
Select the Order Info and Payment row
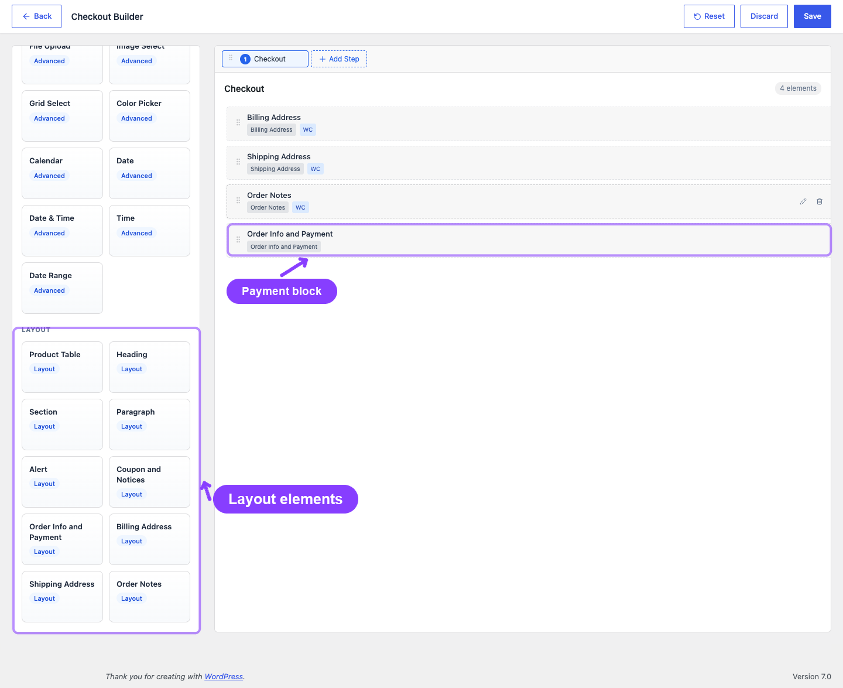coord(529,240)
